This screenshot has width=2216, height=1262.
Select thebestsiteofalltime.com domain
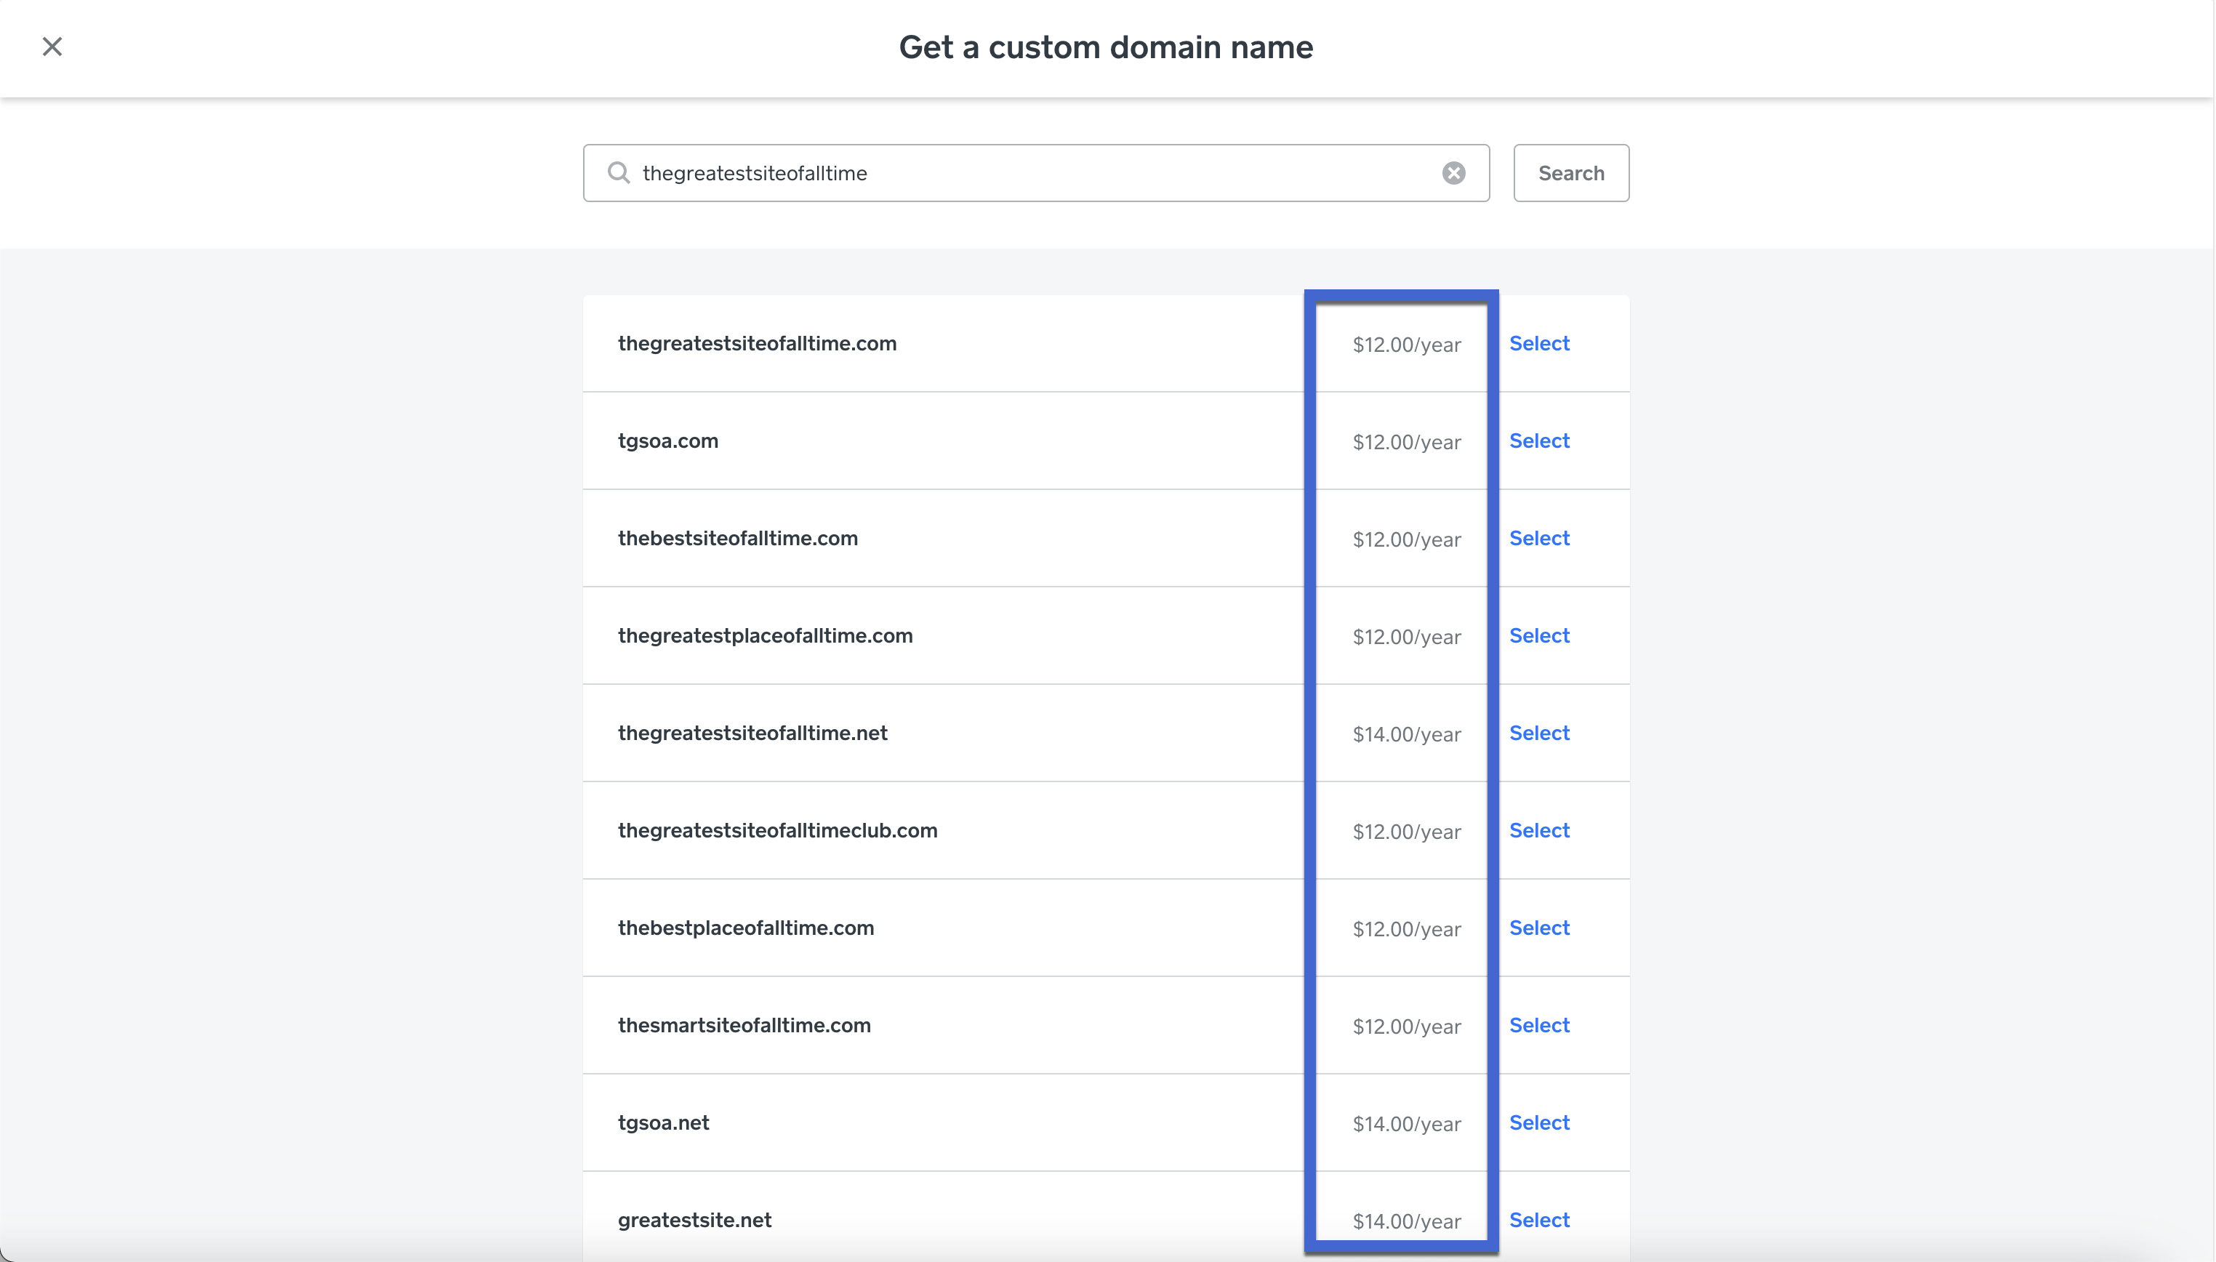[x=1538, y=538]
